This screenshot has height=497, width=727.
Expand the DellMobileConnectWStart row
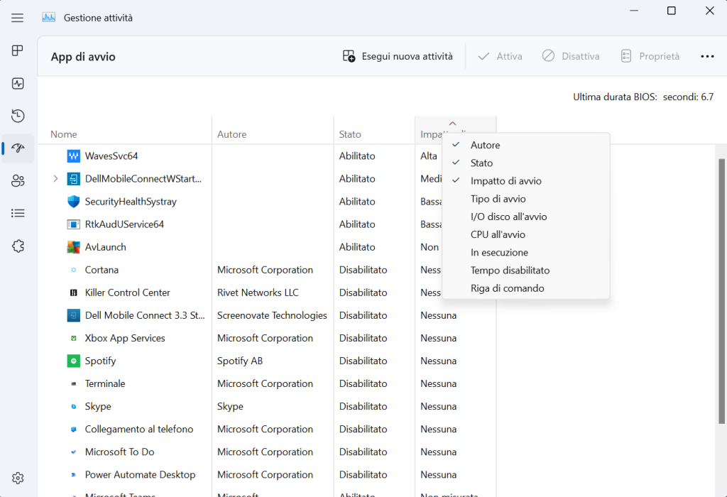[x=55, y=179]
